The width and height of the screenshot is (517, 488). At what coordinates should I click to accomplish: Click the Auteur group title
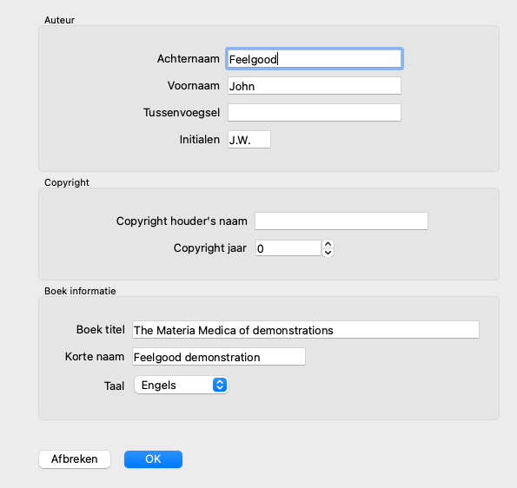click(x=59, y=20)
